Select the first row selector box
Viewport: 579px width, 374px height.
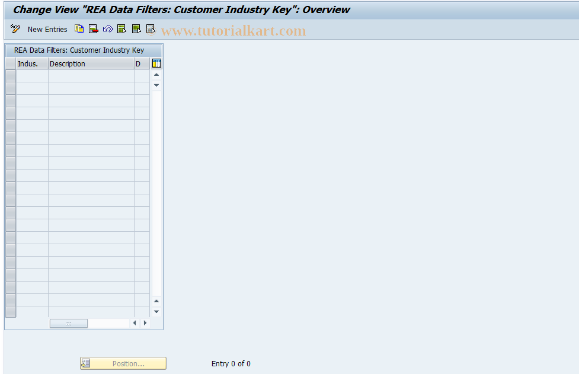click(x=11, y=76)
